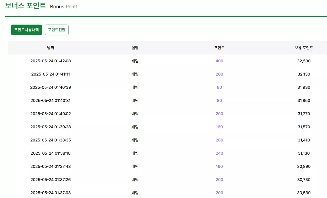
Task: Switch to the 포인트전환 tab
Action: (x=57, y=30)
